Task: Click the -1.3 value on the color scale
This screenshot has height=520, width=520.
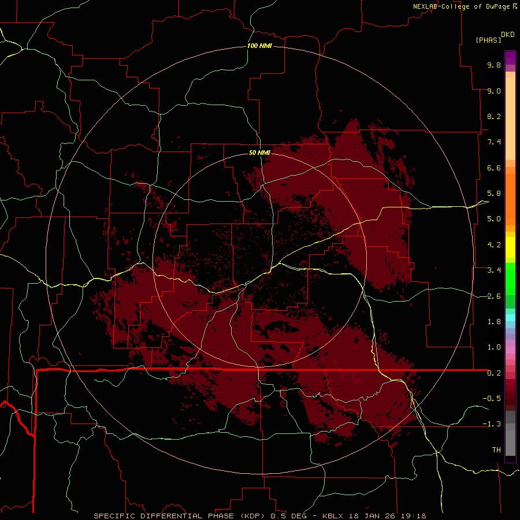Action: click(492, 424)
